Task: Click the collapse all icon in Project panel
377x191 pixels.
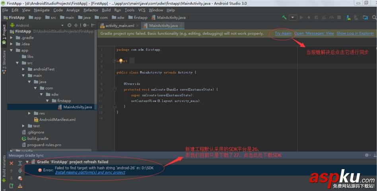Action: 76,25
